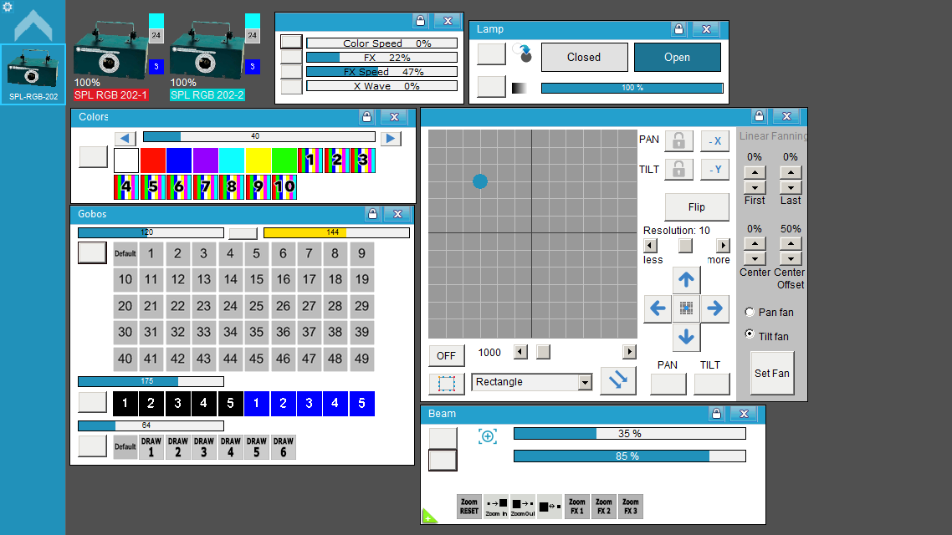The height and width of the screenshot is (535, 952).
Task: Toggle the TILT axis lock
Action: (x=678, y=169)
